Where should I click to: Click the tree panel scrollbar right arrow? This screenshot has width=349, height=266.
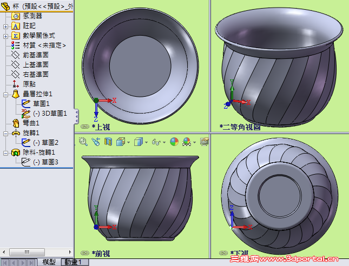(x=70, y=252)
